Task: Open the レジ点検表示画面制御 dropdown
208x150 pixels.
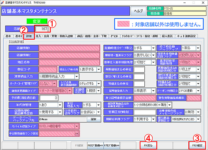Action: [99, 84]
